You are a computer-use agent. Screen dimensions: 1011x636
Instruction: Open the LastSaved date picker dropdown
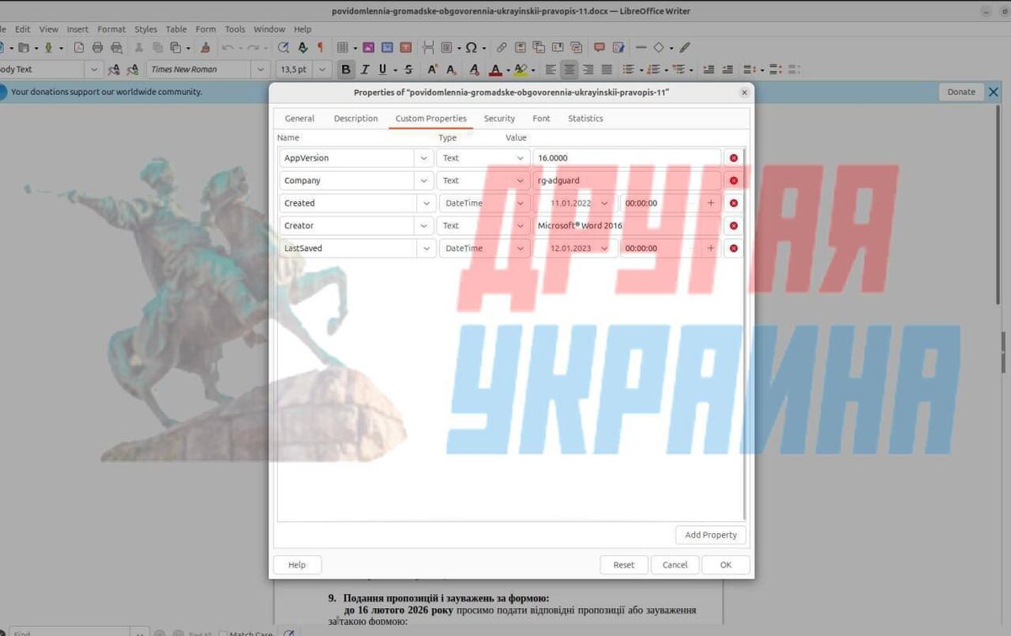tap(605, 249)
